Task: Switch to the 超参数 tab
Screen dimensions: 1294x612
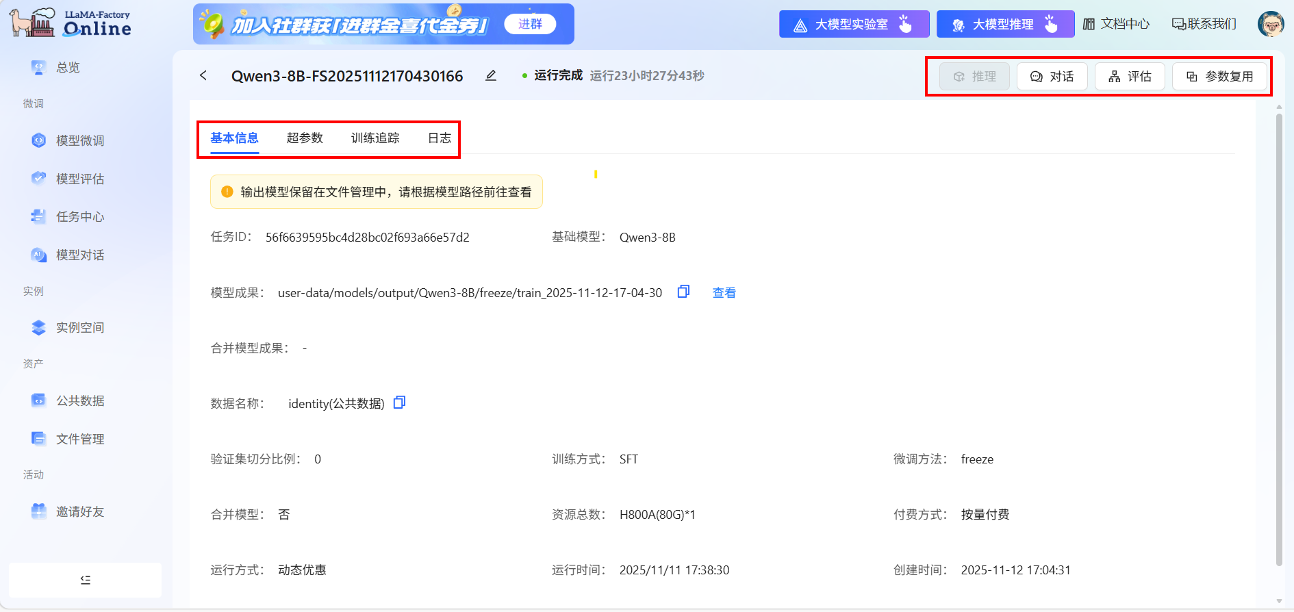Action: 305,138
